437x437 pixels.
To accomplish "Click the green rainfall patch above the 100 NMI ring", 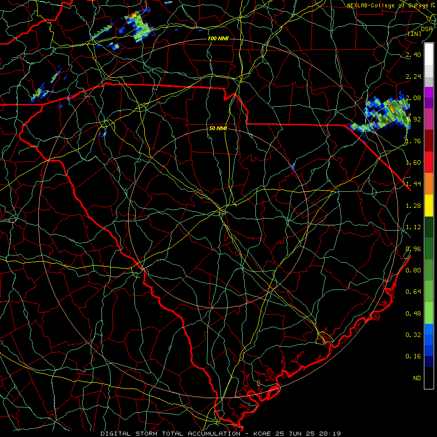I will pyautogui.click(x=138, y=27).
